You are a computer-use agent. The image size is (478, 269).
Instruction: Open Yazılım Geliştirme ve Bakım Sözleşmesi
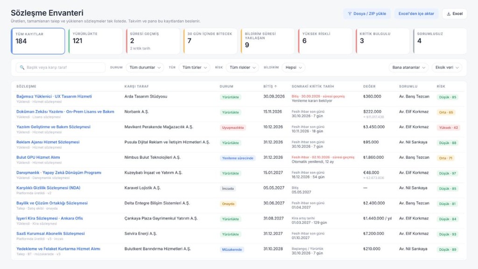(x=53, y=127)
